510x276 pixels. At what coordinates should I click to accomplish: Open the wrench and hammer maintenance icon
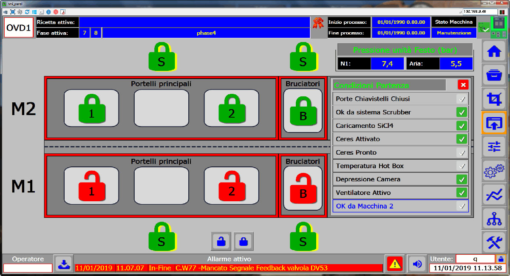494,242
